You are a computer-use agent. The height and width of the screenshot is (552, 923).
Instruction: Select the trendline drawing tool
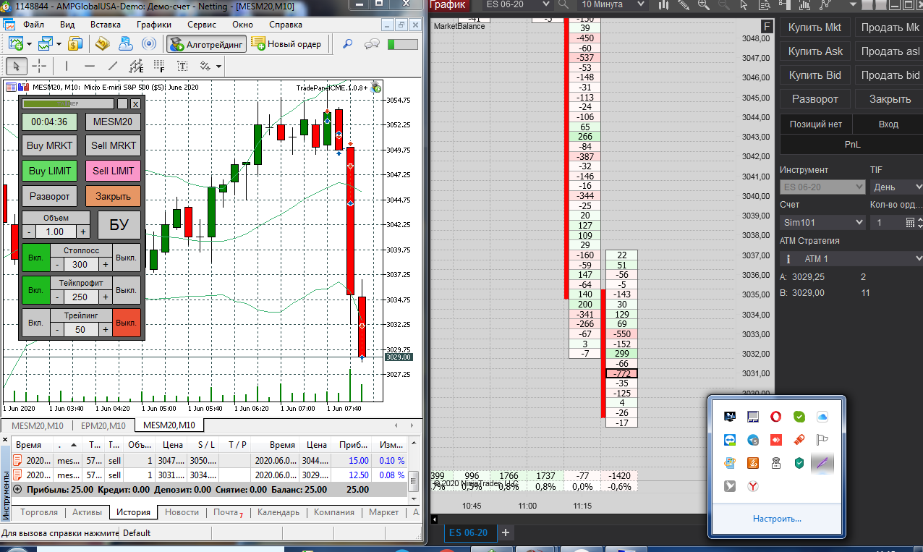[x=112, y=66]
